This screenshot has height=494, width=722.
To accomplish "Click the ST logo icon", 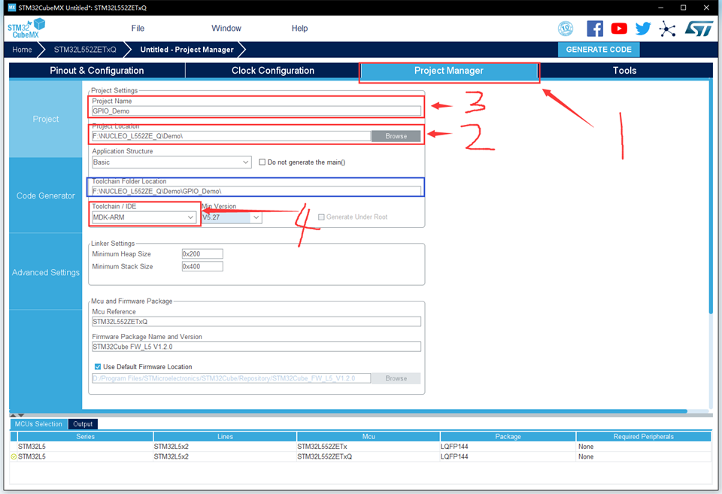I will [697, 29].
